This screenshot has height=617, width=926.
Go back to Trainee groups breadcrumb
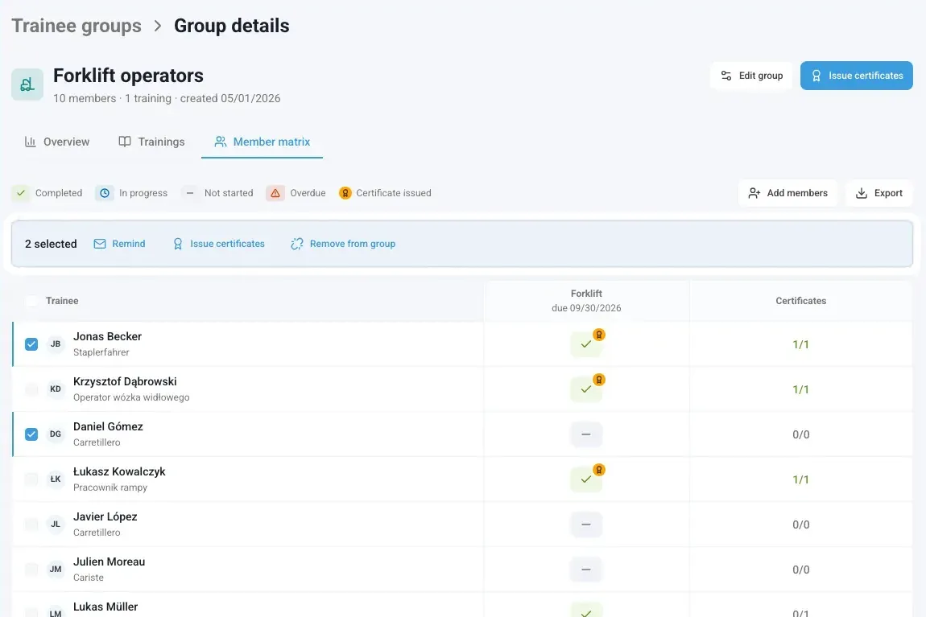pos(76,26)
